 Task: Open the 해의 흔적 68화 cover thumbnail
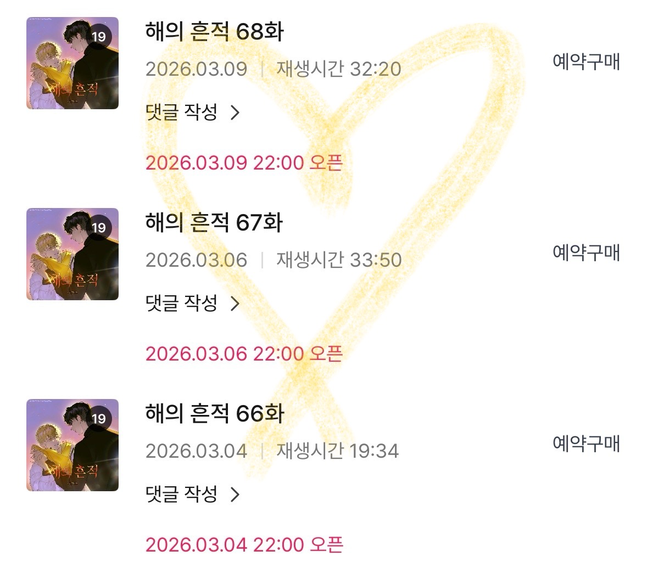tap(72, 63)
